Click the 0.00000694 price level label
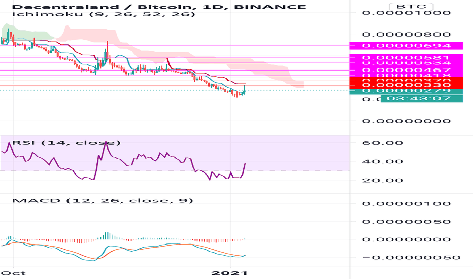Image resolution: width=473 pixels, height=279 pixels. point(406,46)
